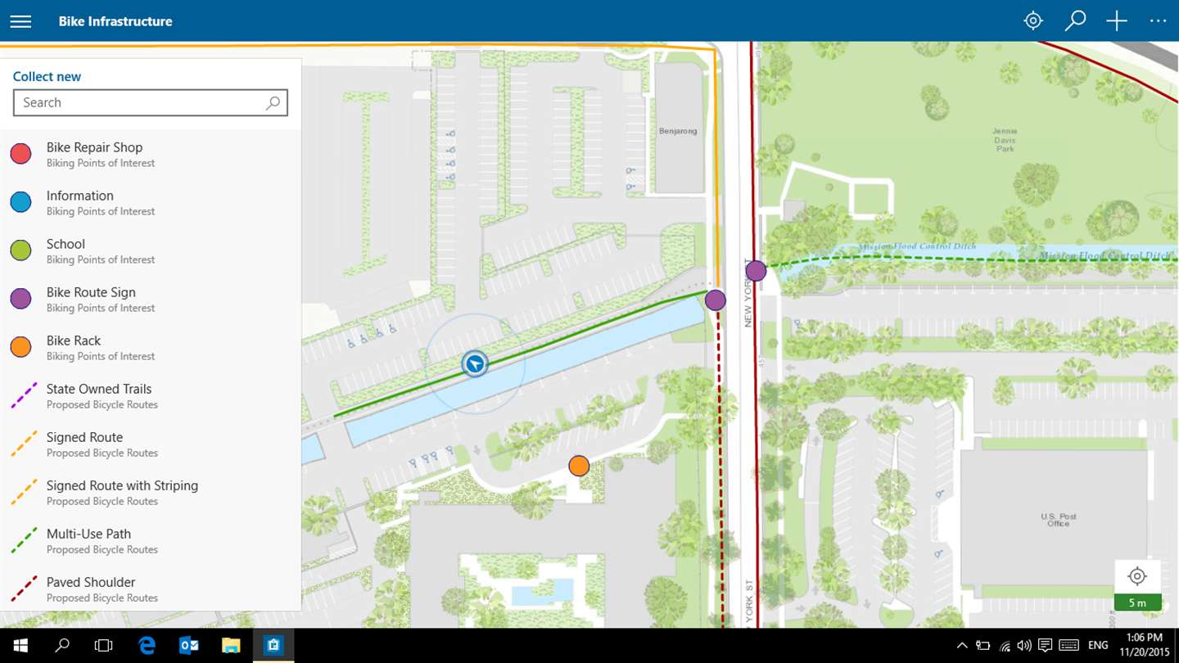Open Outlook from taskbar

point(189,646)
